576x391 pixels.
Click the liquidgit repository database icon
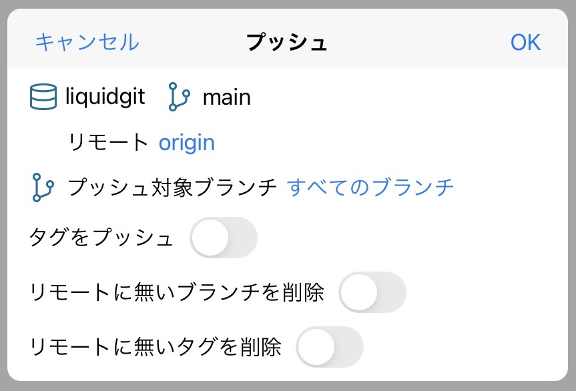pyautogui.click(x=42, y=96)
